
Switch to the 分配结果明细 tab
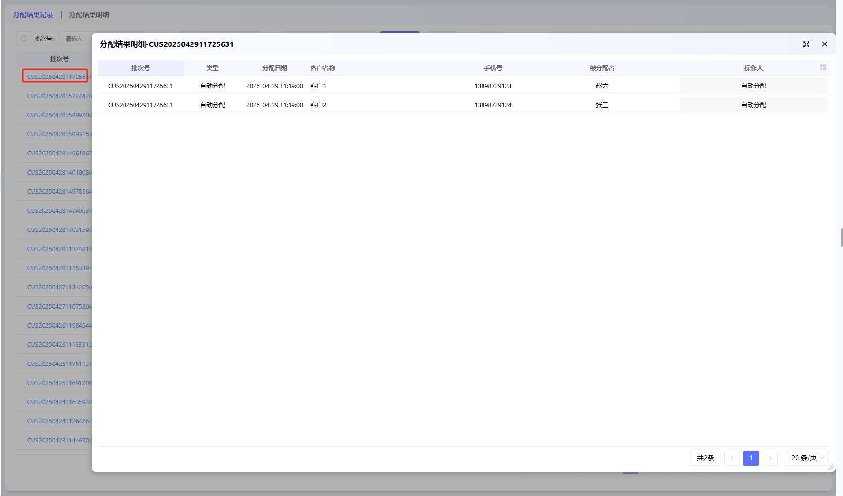(89, 15)
